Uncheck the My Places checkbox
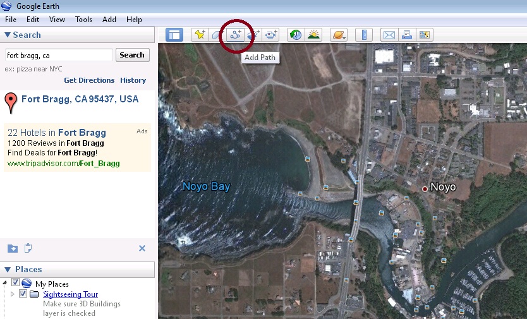The image size is (527, 319). point(16,284)
